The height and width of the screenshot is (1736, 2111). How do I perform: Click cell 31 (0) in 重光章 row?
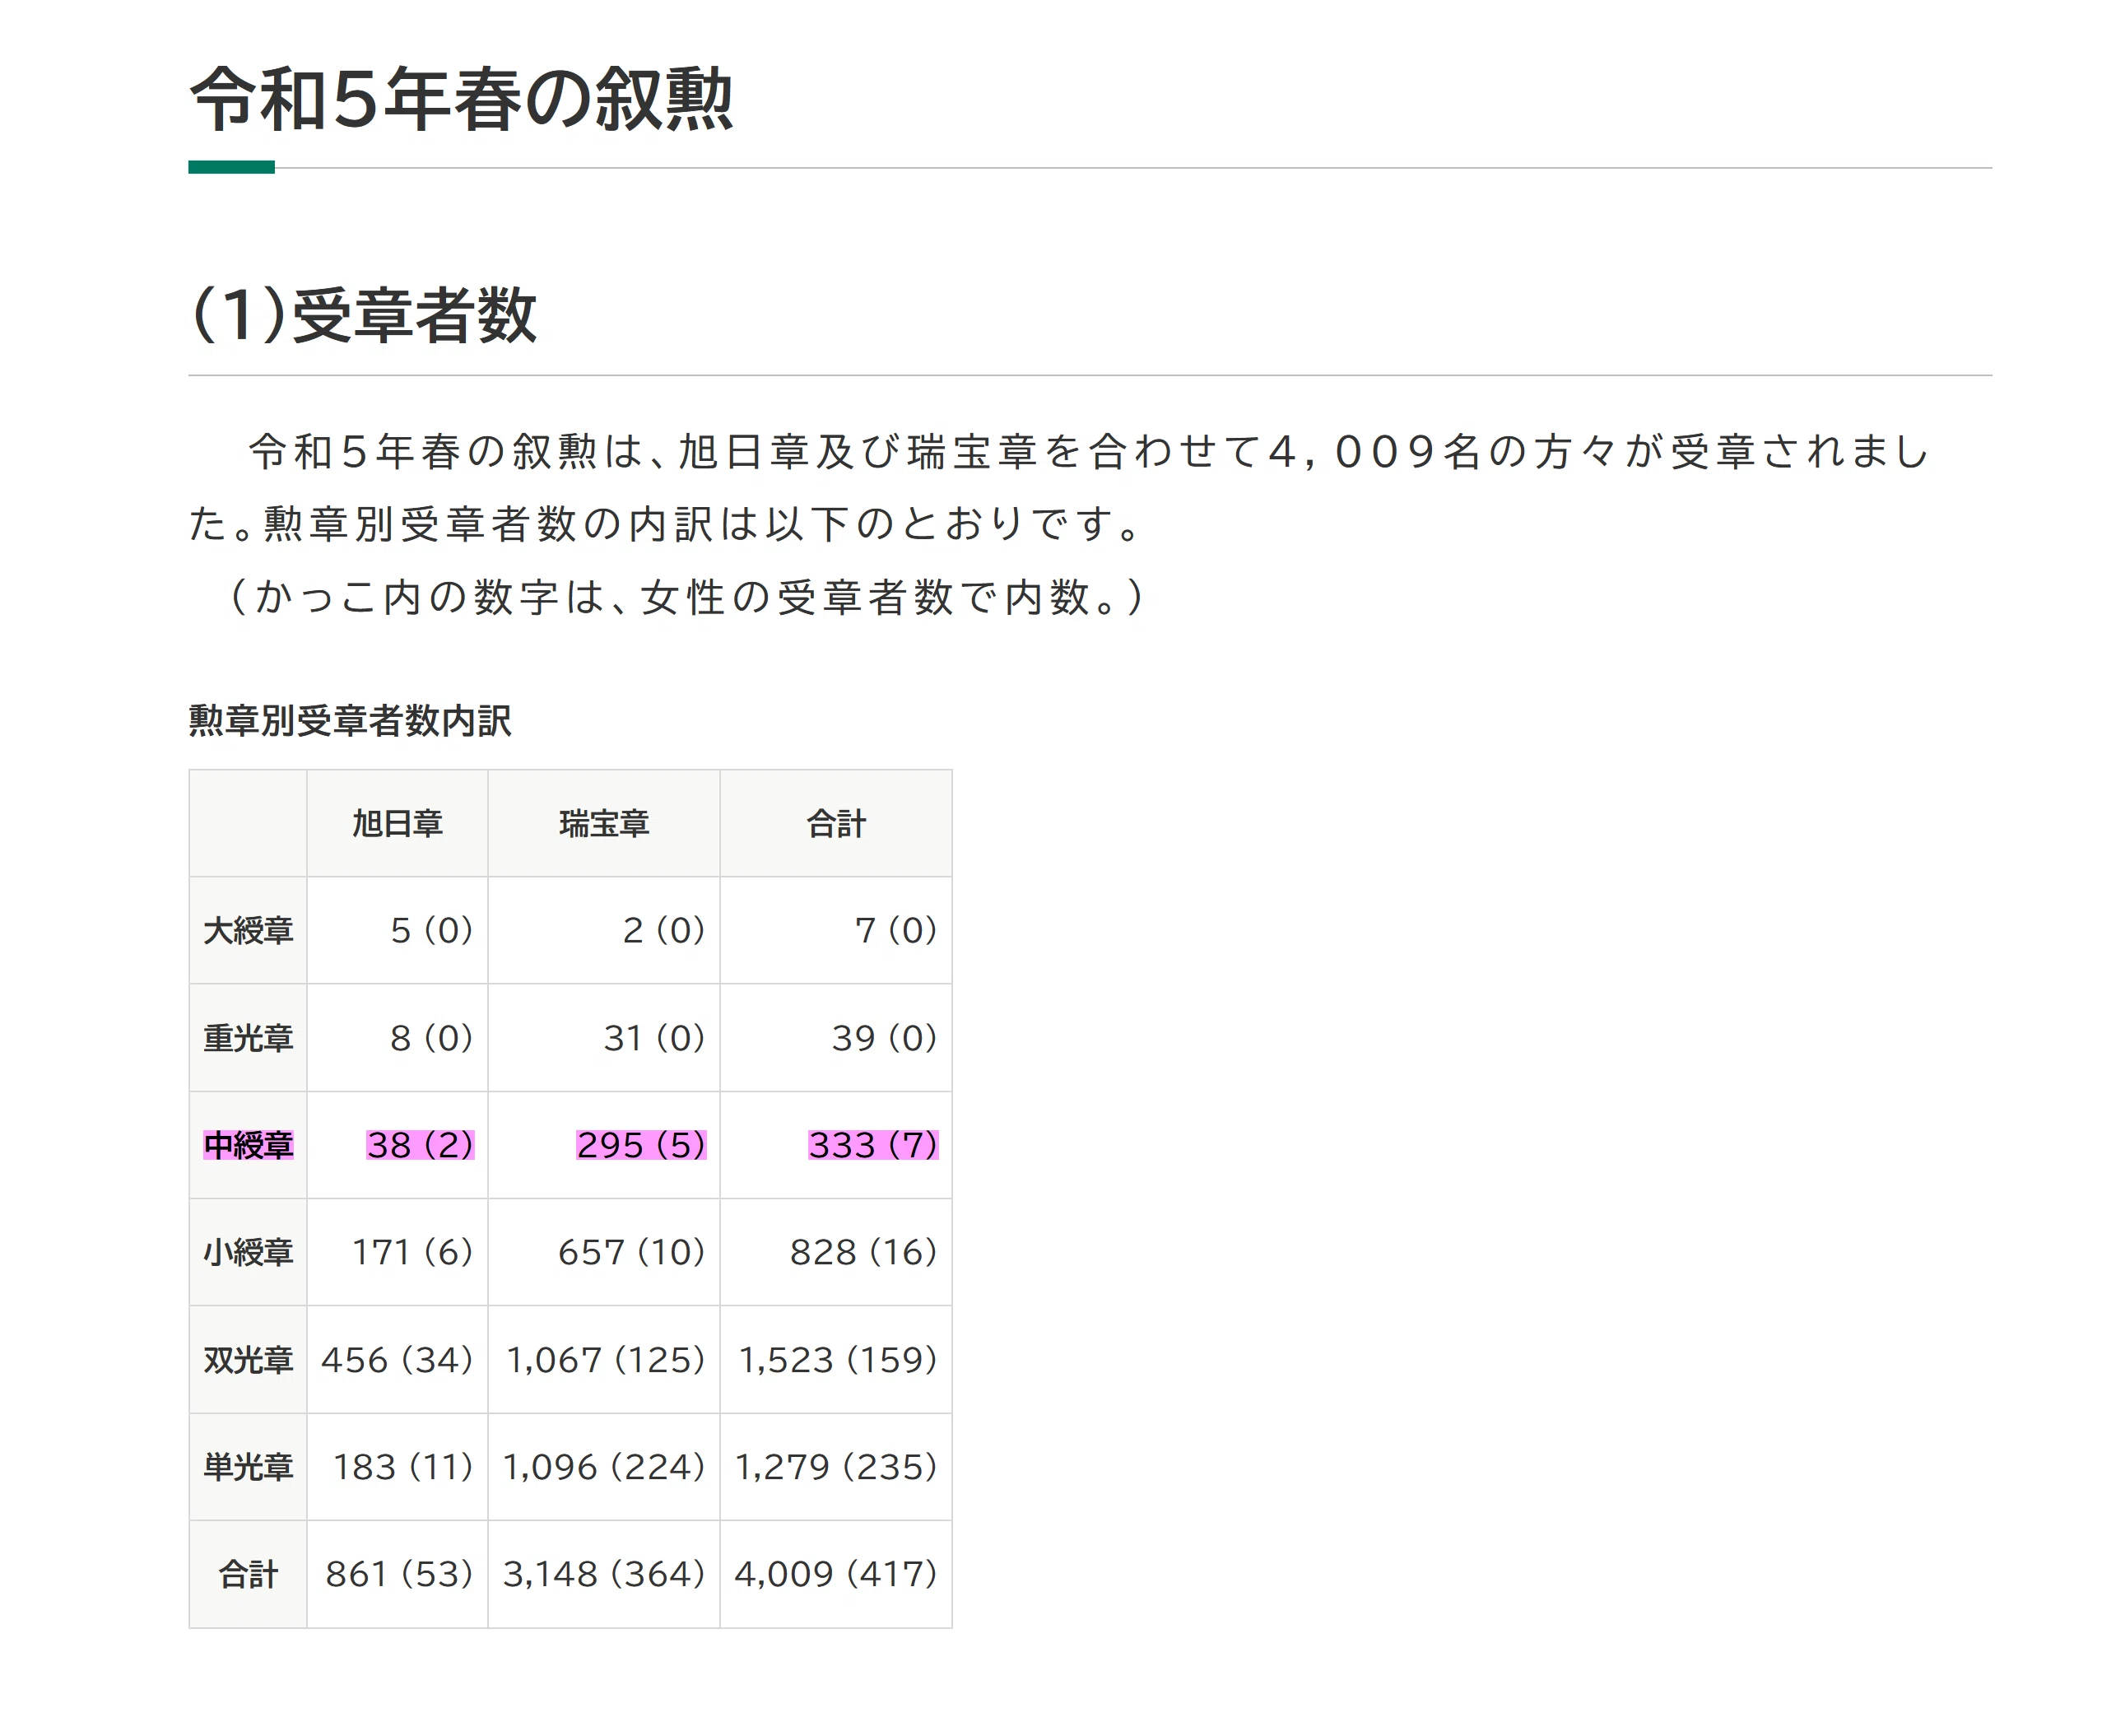[604, 1038]
